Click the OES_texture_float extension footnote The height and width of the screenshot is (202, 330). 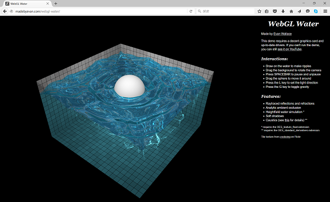click(285, 127)
